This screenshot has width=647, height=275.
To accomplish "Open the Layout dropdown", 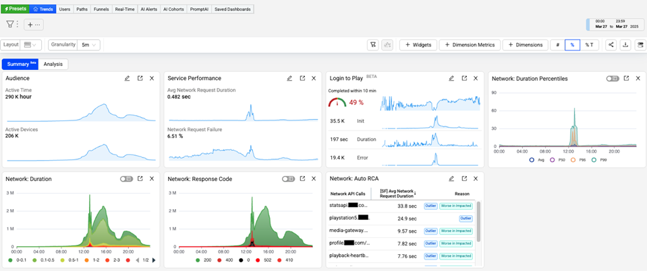I will [x=30, y=45].
